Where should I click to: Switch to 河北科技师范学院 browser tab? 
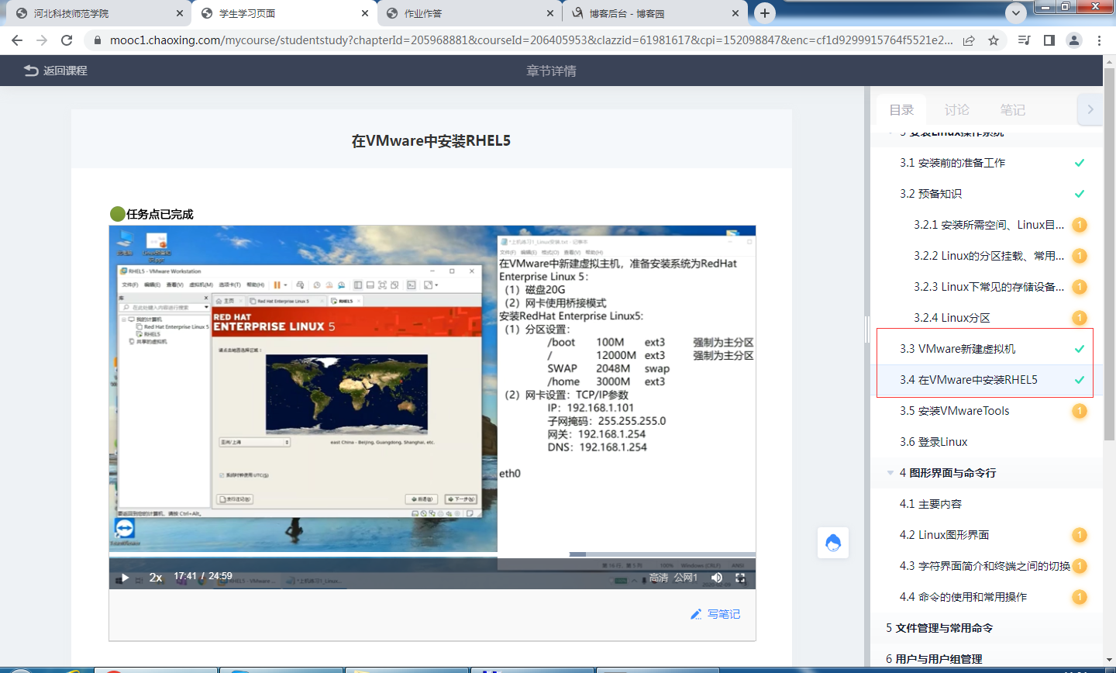pos(97,13)
